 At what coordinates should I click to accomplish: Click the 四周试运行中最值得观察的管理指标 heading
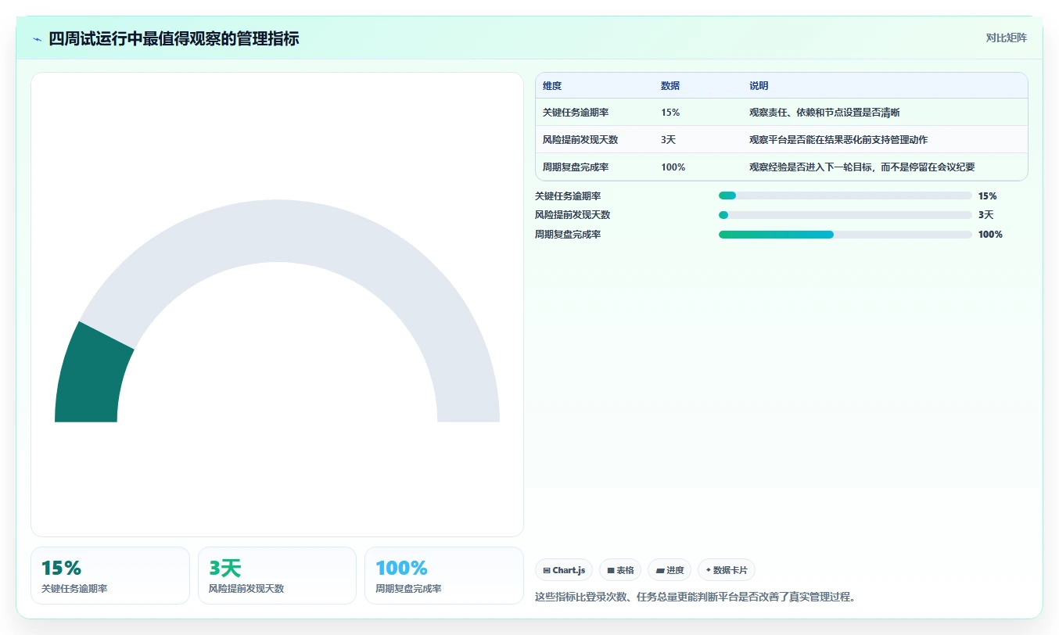(x=174, y=38)
